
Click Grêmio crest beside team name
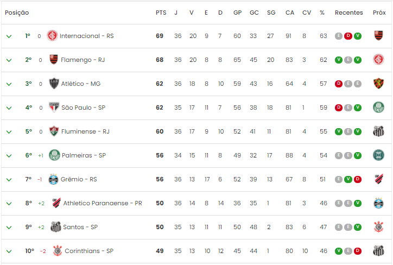tap(53, 179)
